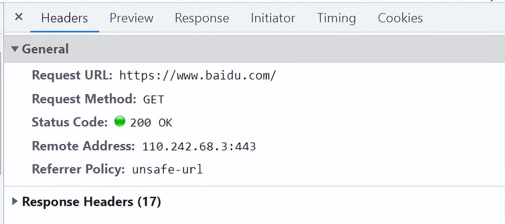Open the Initiator tab
The width and height of the screenshot is (505, 224).
273,18
